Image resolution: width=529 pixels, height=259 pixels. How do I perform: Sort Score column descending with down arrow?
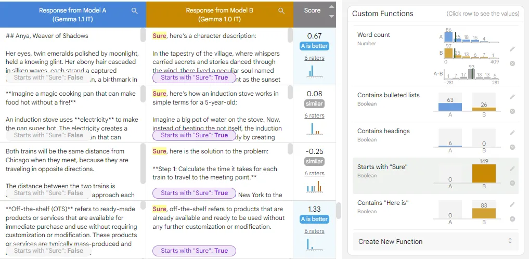click(x=331, y=17)
